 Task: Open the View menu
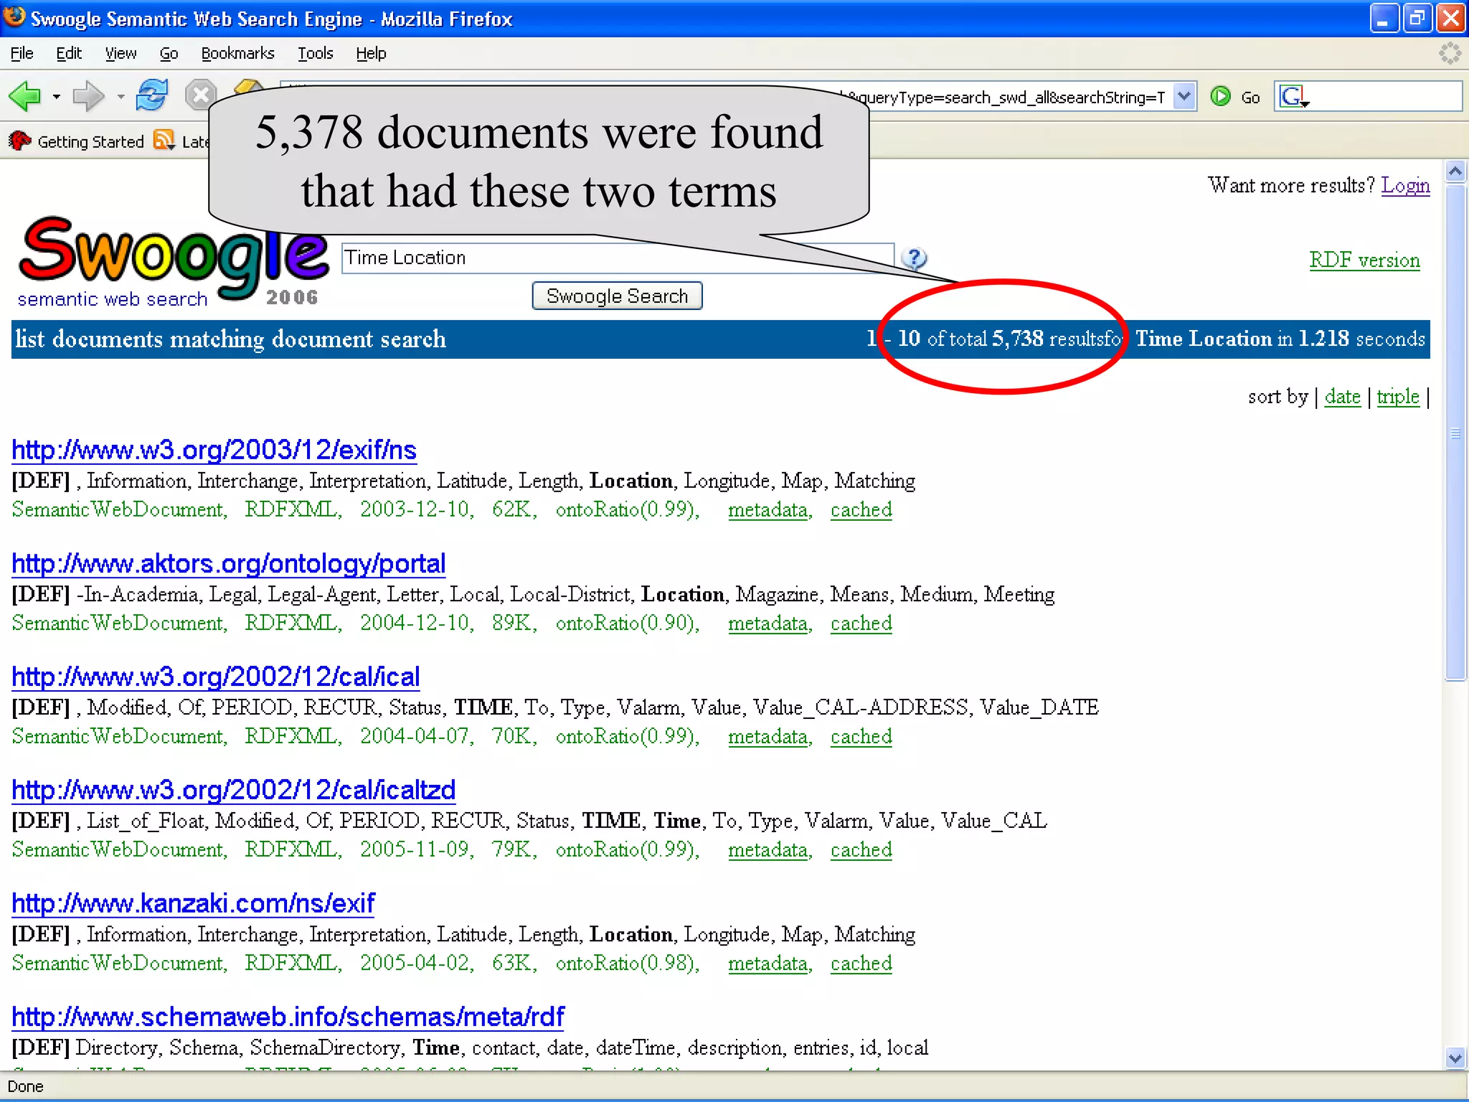coord(121,53)
